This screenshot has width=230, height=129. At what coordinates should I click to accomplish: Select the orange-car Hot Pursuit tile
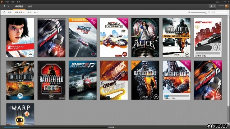[208, 80]
